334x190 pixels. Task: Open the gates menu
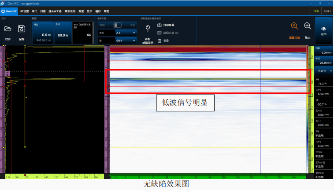[x=34, y=11]
